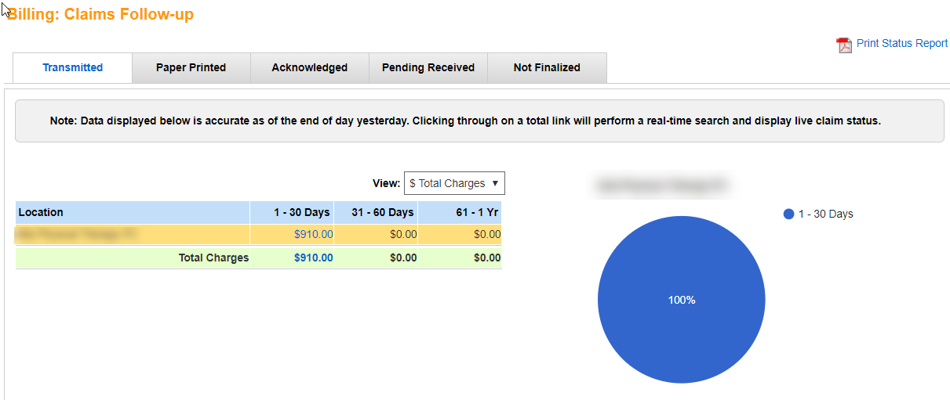Select the 31 - 60 Days column header
The width and height of the screenshot is (950, 400).
pos(384,212)
